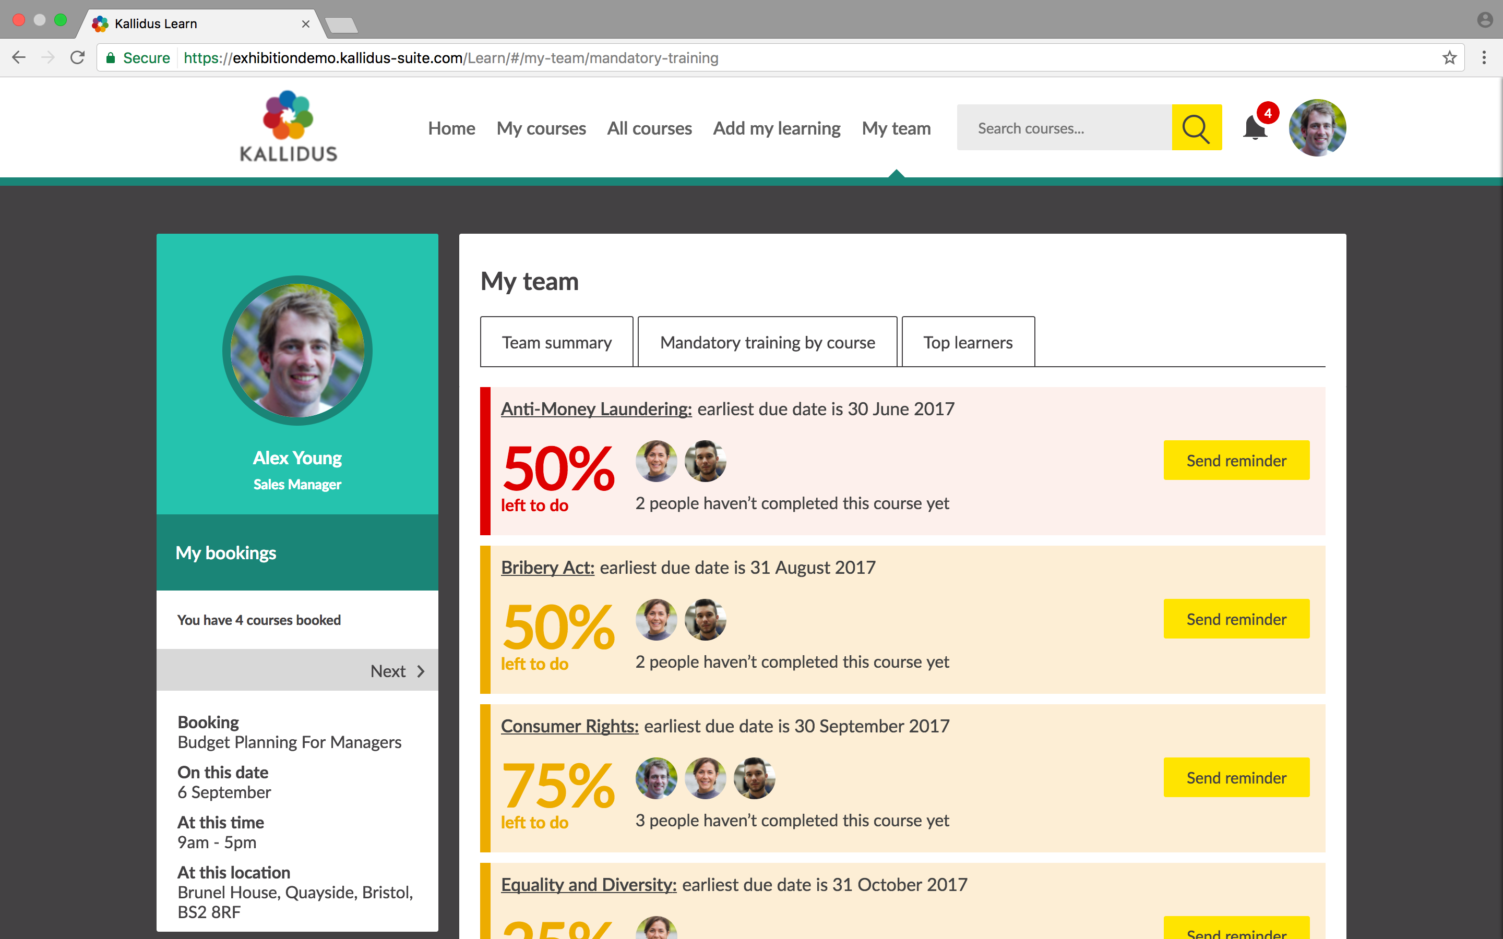Open Add my learning menu item

tap(777, 128)
